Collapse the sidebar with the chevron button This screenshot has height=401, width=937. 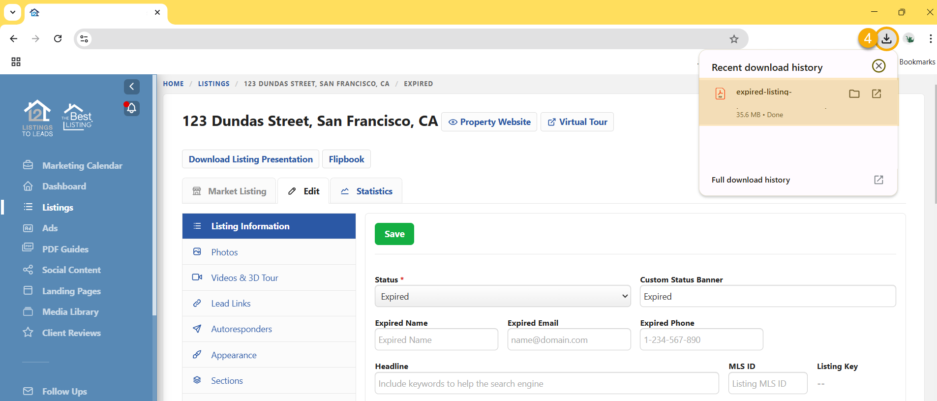point(131,87)
